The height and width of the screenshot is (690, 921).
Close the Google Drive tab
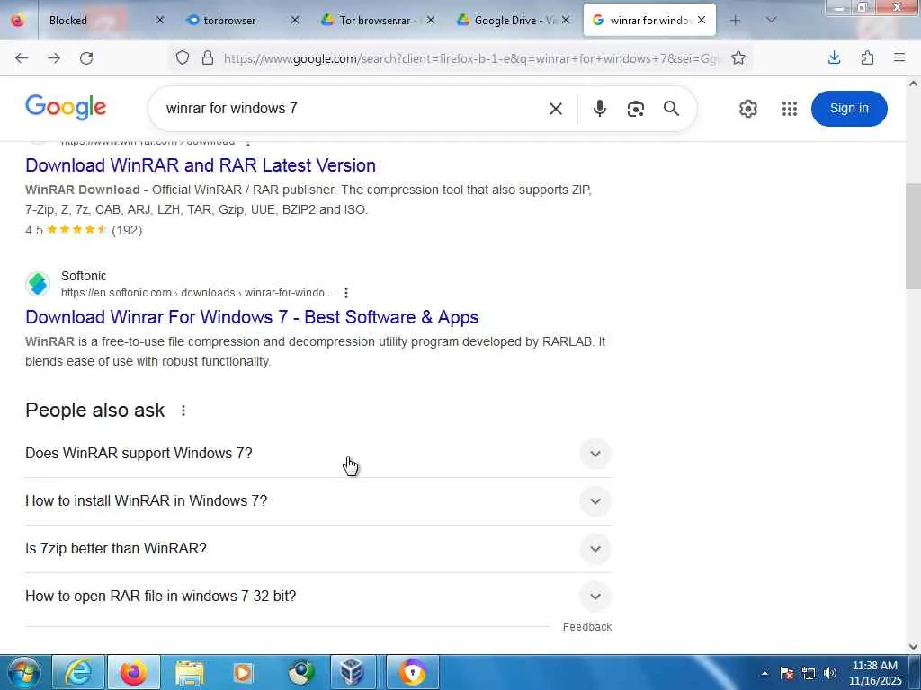pos(566,20)
